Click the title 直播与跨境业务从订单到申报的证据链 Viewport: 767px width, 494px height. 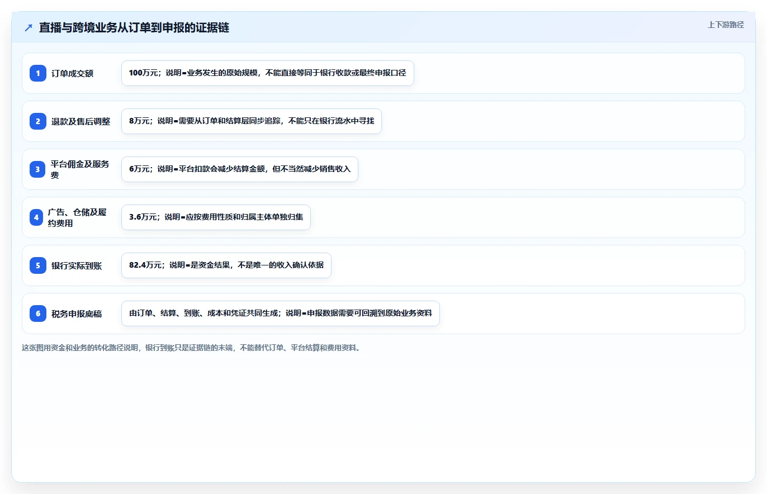[134, 28]
